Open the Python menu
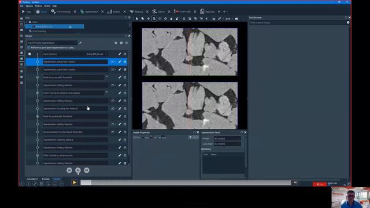This screenshot has width=370, height=208. coord(39,6)
